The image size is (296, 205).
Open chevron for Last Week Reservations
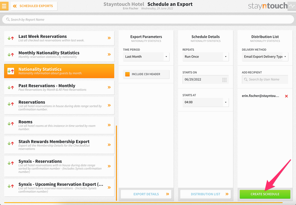tap(109, 38)
